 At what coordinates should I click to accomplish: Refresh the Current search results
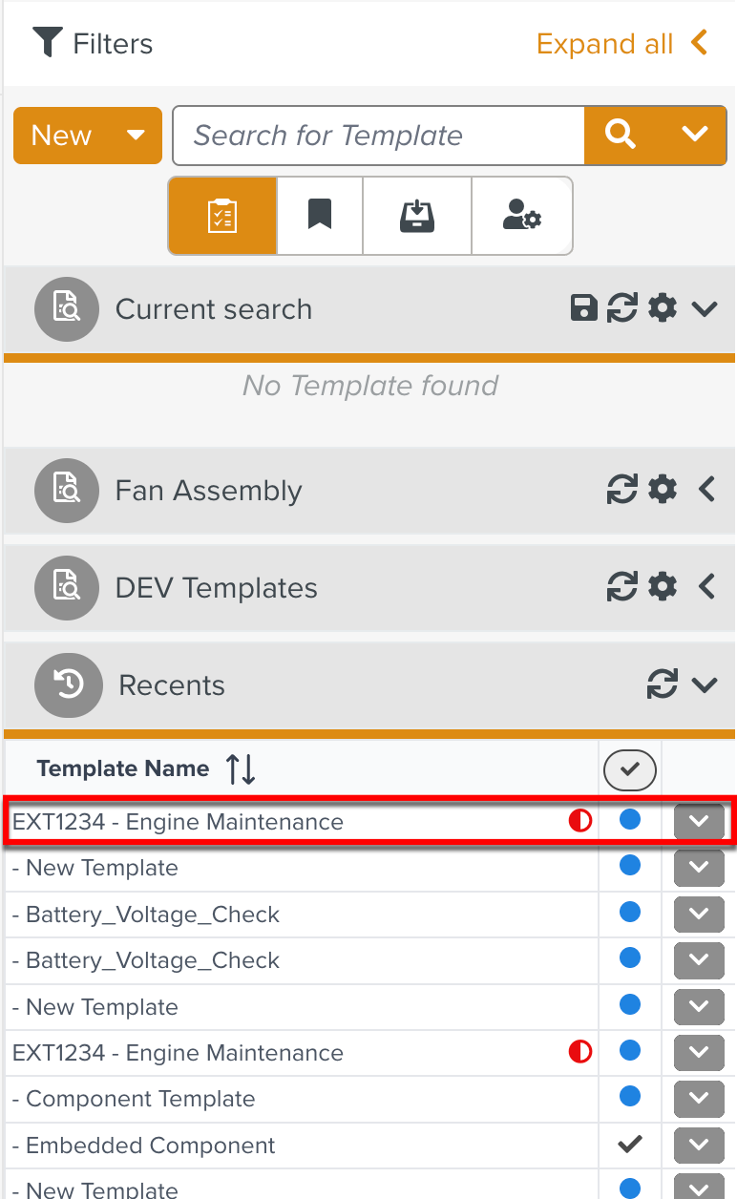pyautogui.click(x=622, y=308)
